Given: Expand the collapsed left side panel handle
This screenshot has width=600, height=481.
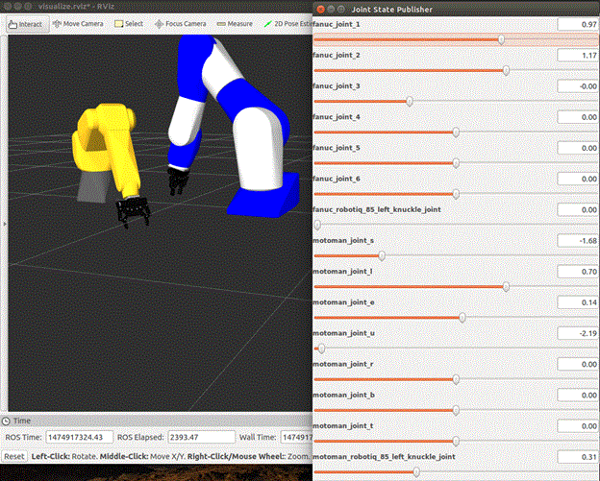Looking at the screenshot, I should click(x=4, y=224).
